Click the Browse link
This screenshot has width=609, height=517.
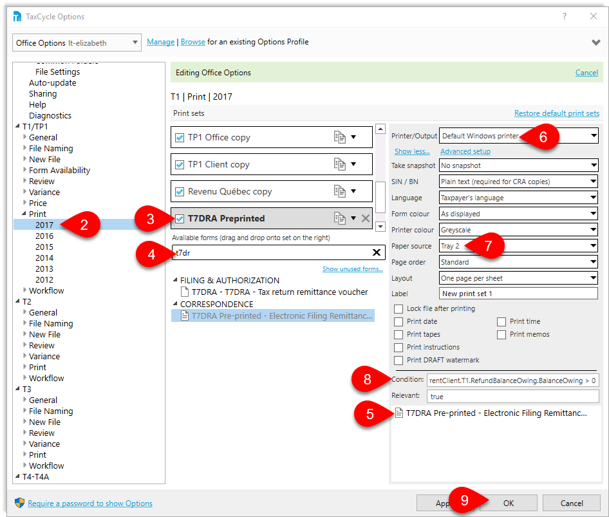click(x=192, y=42)
